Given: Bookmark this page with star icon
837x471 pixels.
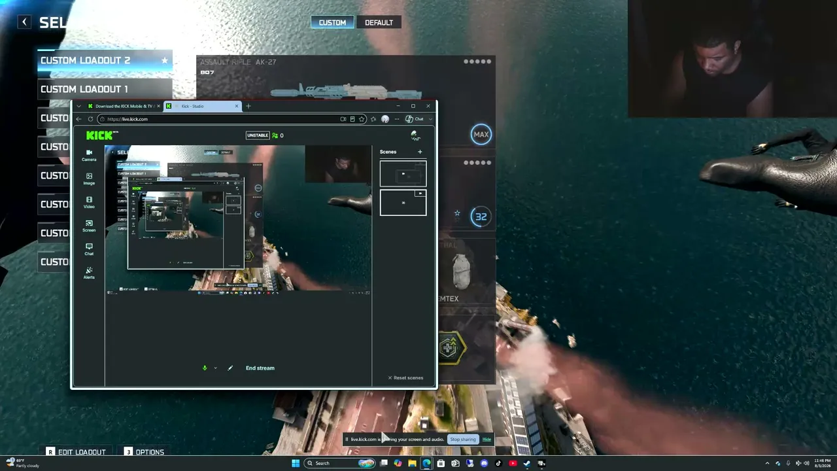Looking at the screenshot, I should 362,119.
